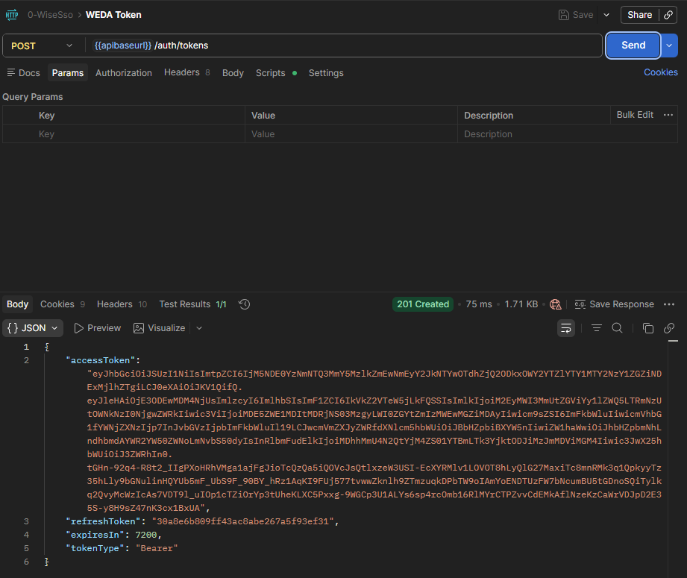Click the 75 ms response time
Image resolution: width=687 pixels, height=578 pixels.
479,304
